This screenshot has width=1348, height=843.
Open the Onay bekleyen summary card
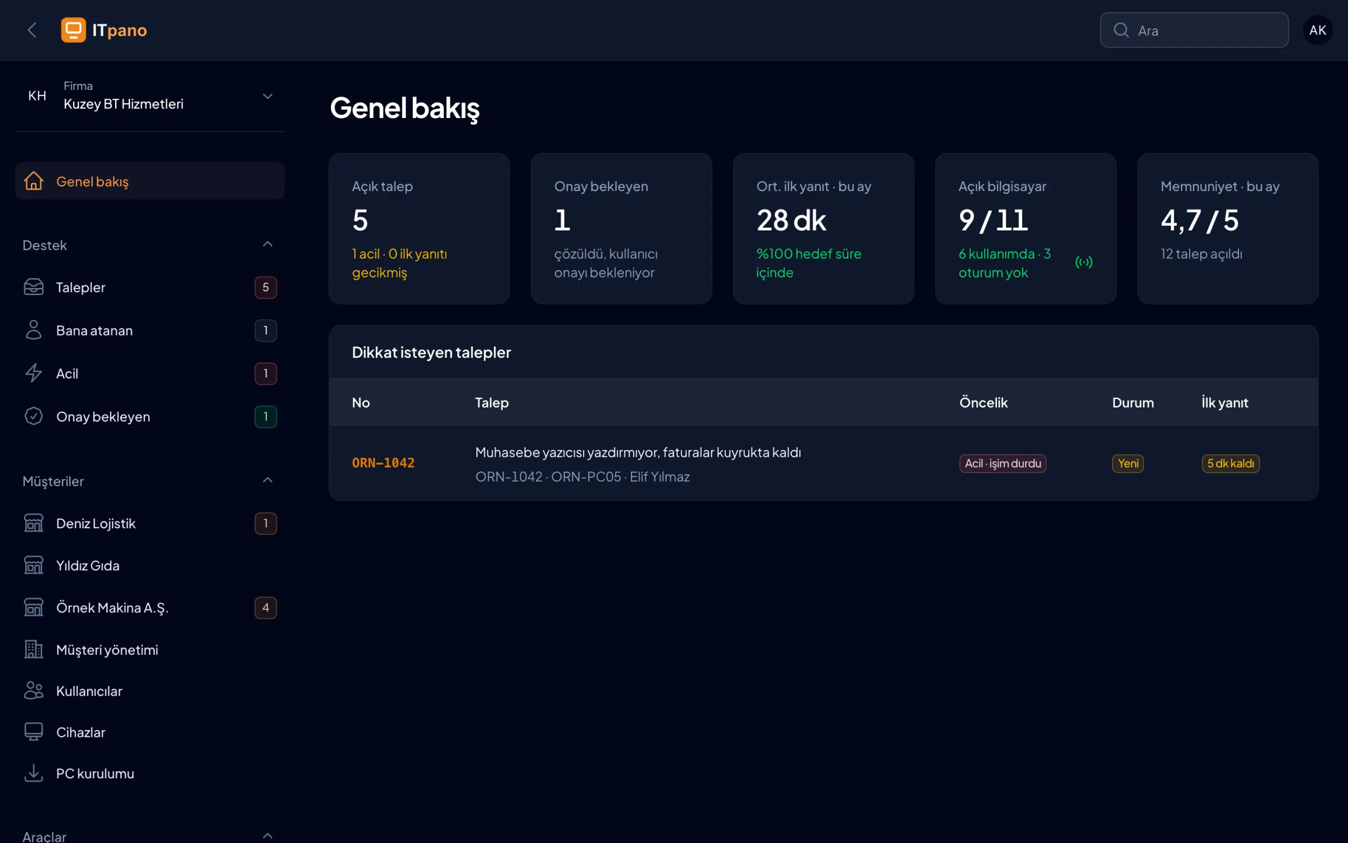[622, 229]
